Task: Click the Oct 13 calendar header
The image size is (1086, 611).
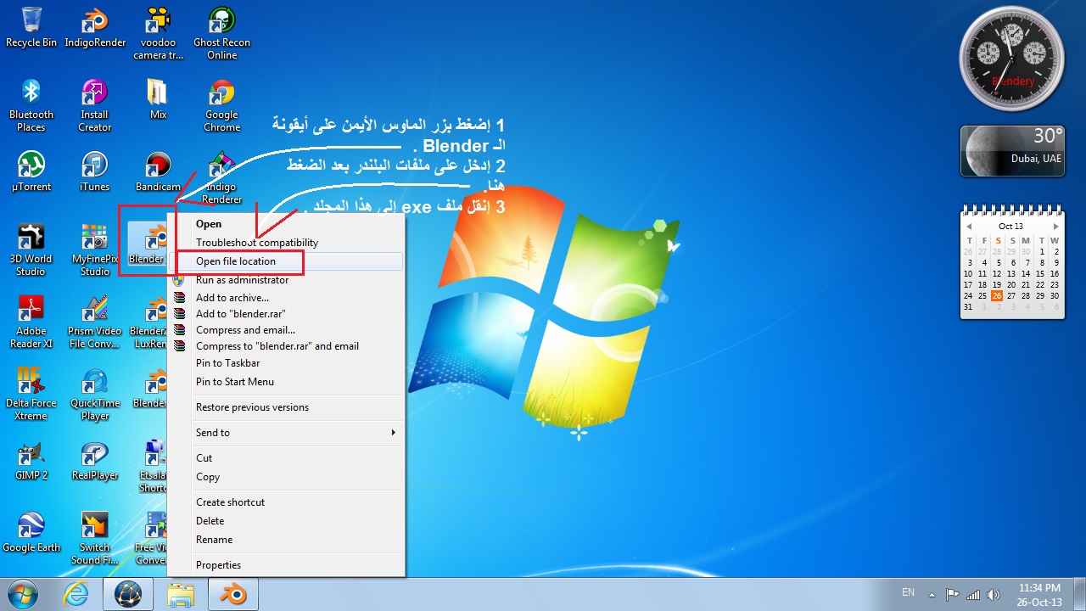Action: 1011,227
